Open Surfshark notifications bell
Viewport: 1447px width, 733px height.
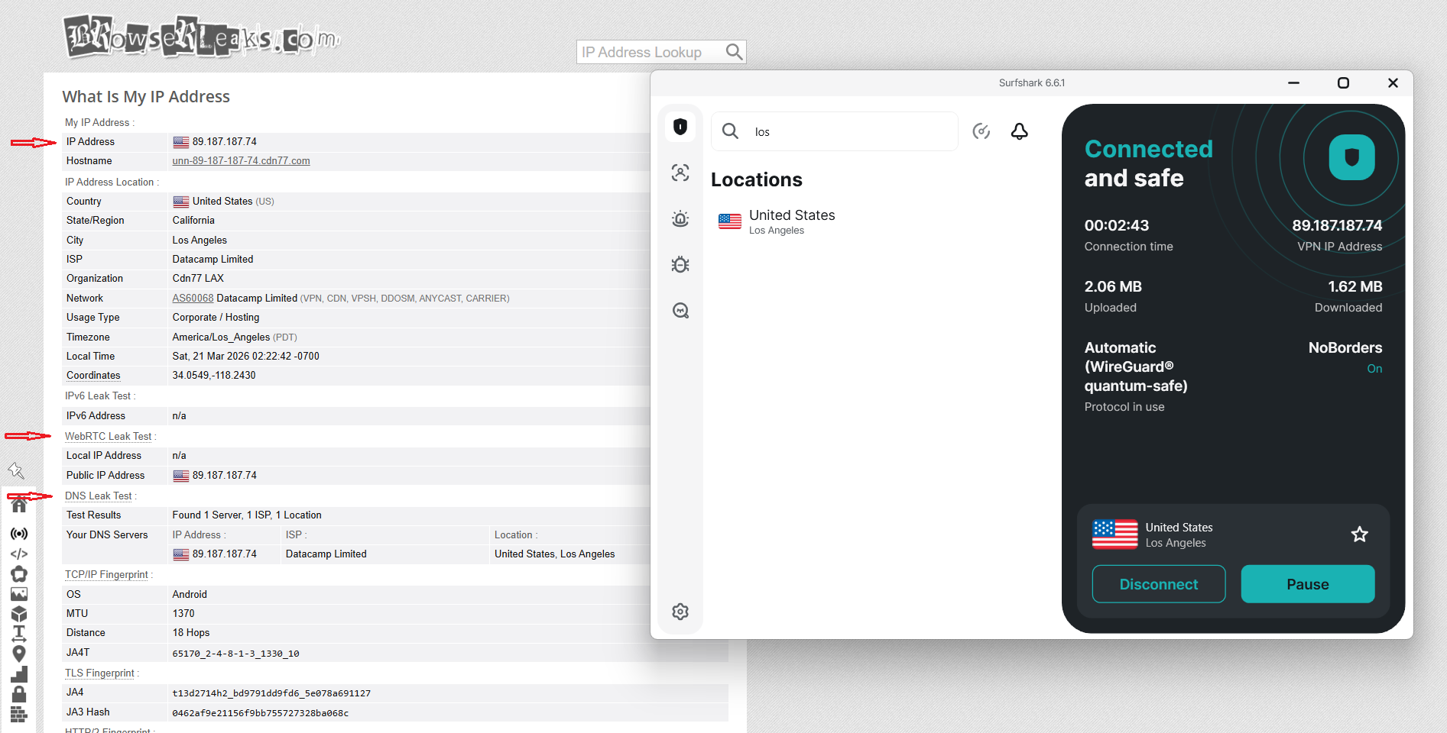coord(1020,131)
